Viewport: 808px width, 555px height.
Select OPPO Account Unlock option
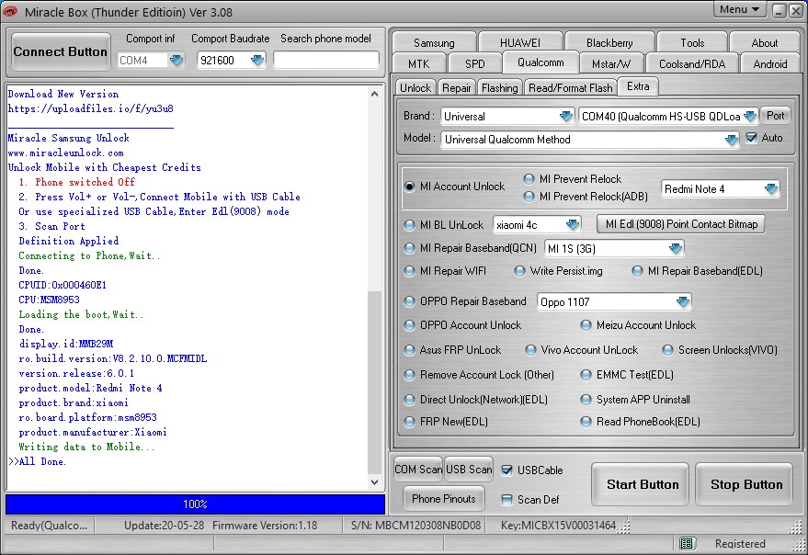click(410, 325)
